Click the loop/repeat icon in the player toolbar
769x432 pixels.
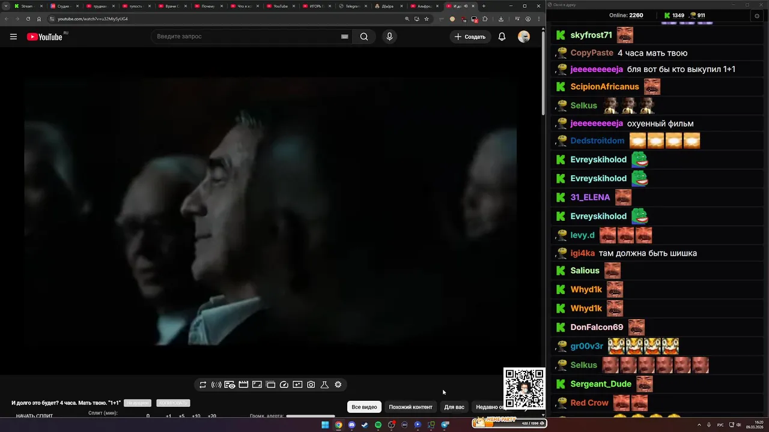[203, 385]
